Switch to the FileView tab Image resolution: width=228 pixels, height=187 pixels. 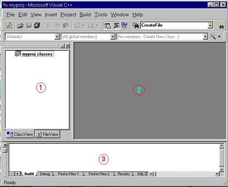[47, 134]
